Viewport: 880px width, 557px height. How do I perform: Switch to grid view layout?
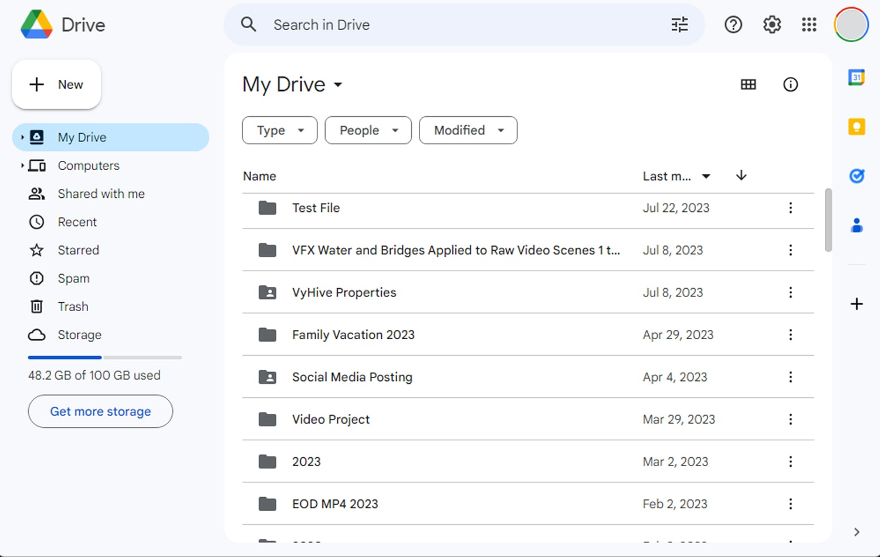[748, 84]
